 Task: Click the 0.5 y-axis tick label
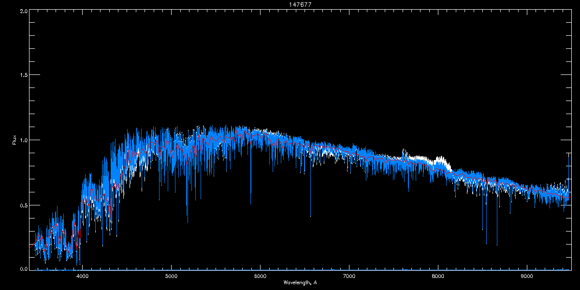pos(23,205)
